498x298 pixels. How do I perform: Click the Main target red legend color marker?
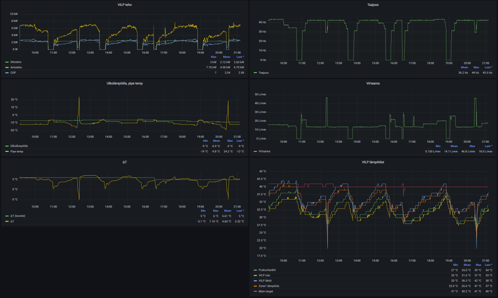coord(256,293)
